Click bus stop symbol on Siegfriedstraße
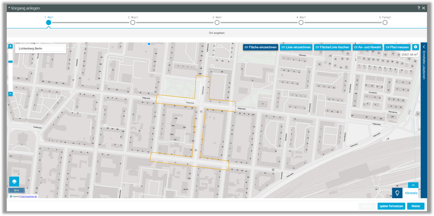The image size is (434, 216). point(201,112)
